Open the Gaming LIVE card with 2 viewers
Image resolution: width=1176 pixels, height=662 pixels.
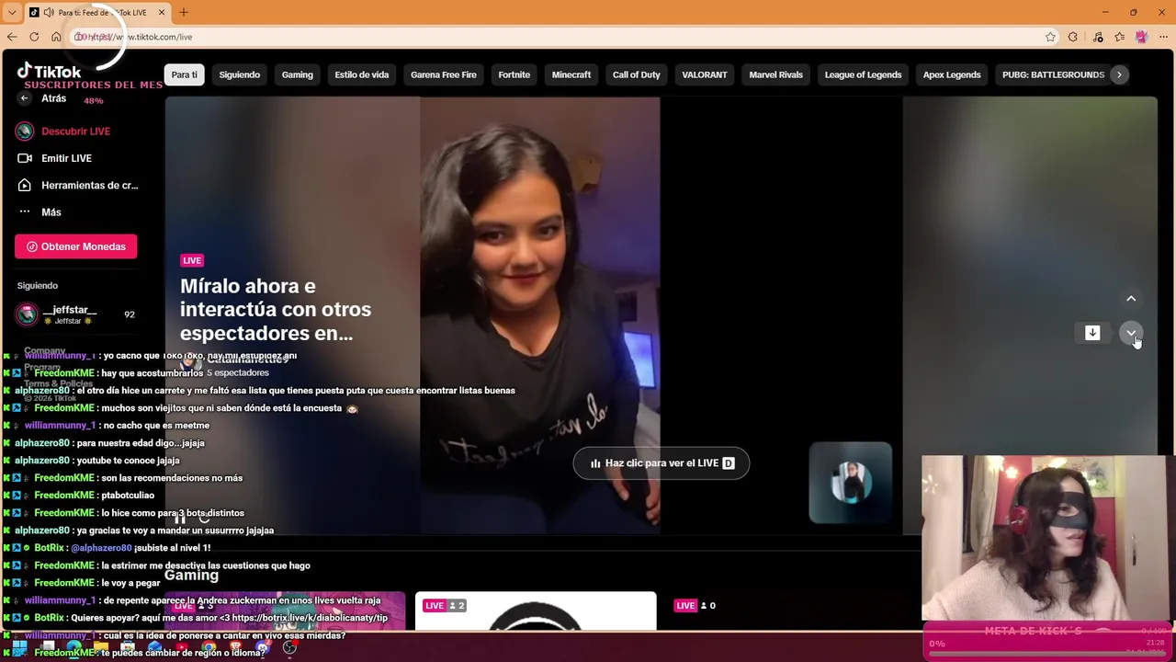pos(536,611)
